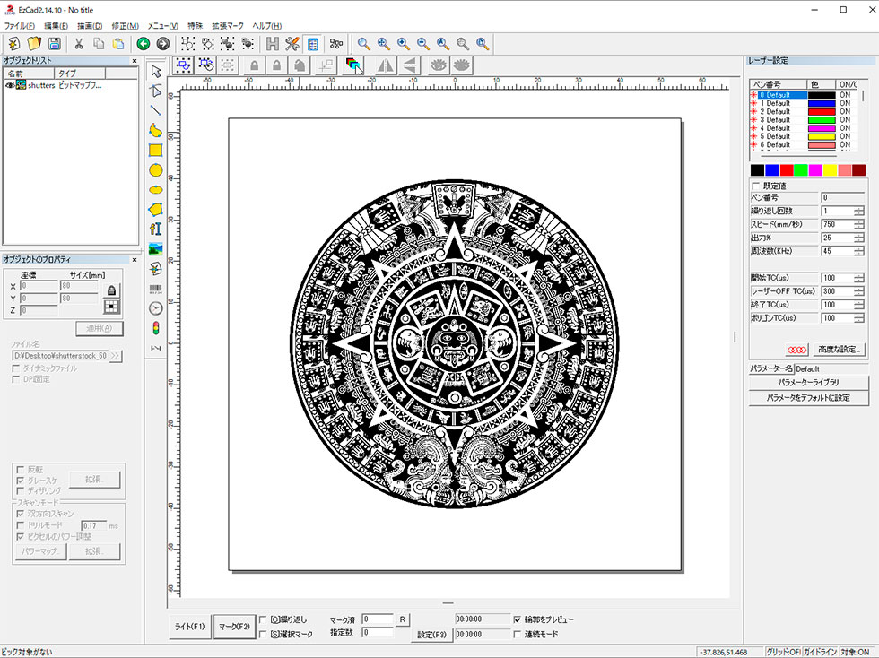Select the Ellipse drawing tool
The height and width of the screenshot is (658, 879).
156,190
